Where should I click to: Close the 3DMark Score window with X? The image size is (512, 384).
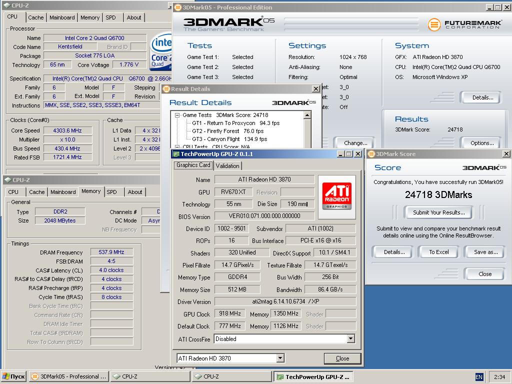[x=506, y=154]
